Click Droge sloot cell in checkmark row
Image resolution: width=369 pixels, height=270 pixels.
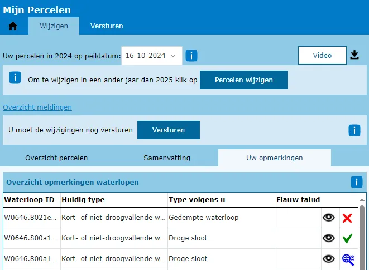point(221,238)
